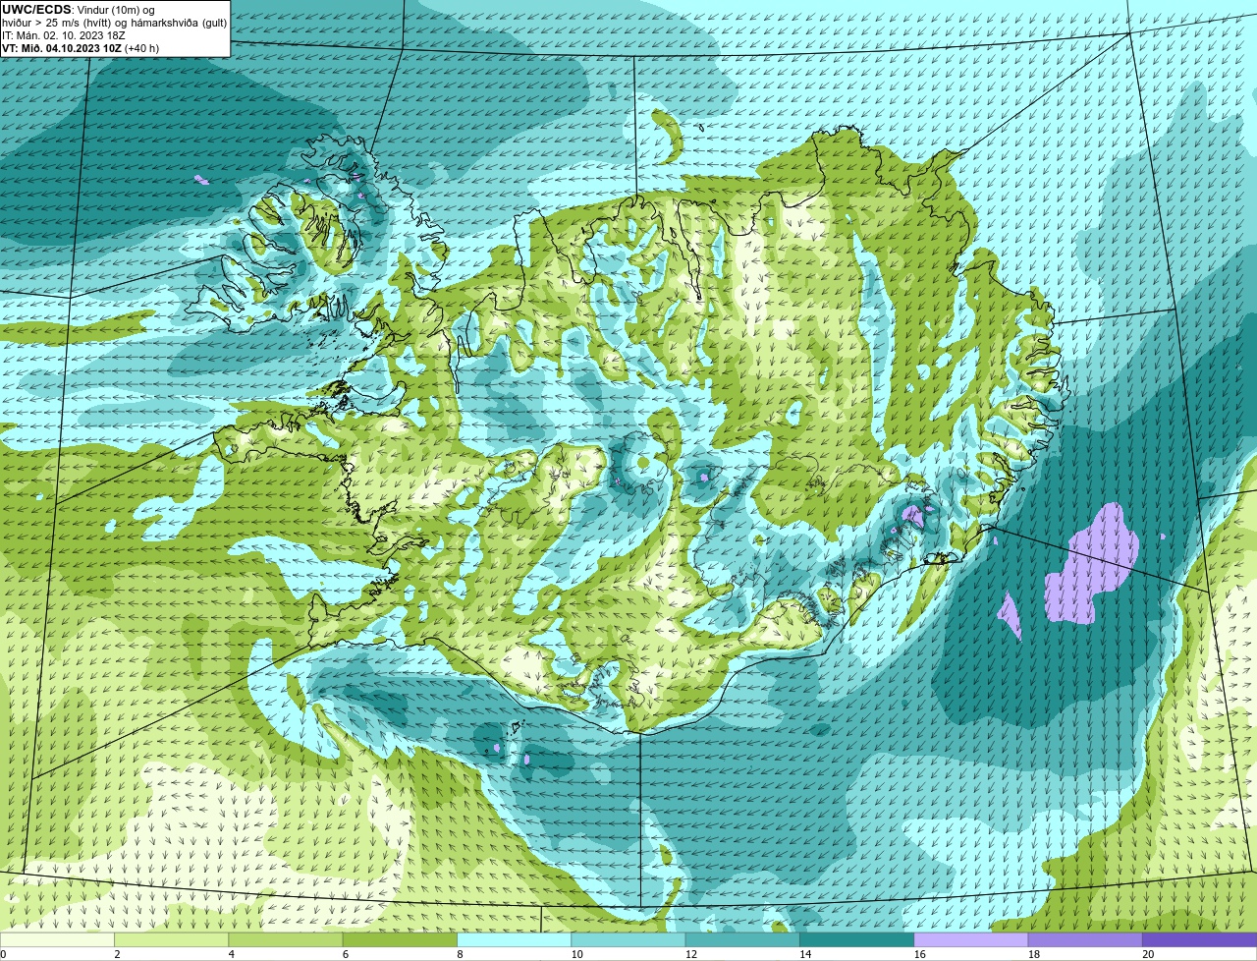
Task: Click the legend scale label "18"
Action: pos(1033,954)
